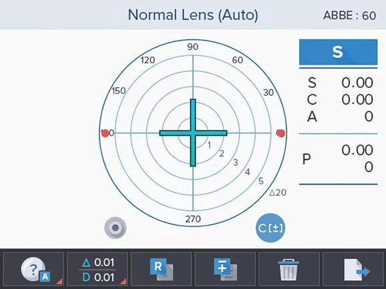Click the center alignment cross target

click(193, 133)
